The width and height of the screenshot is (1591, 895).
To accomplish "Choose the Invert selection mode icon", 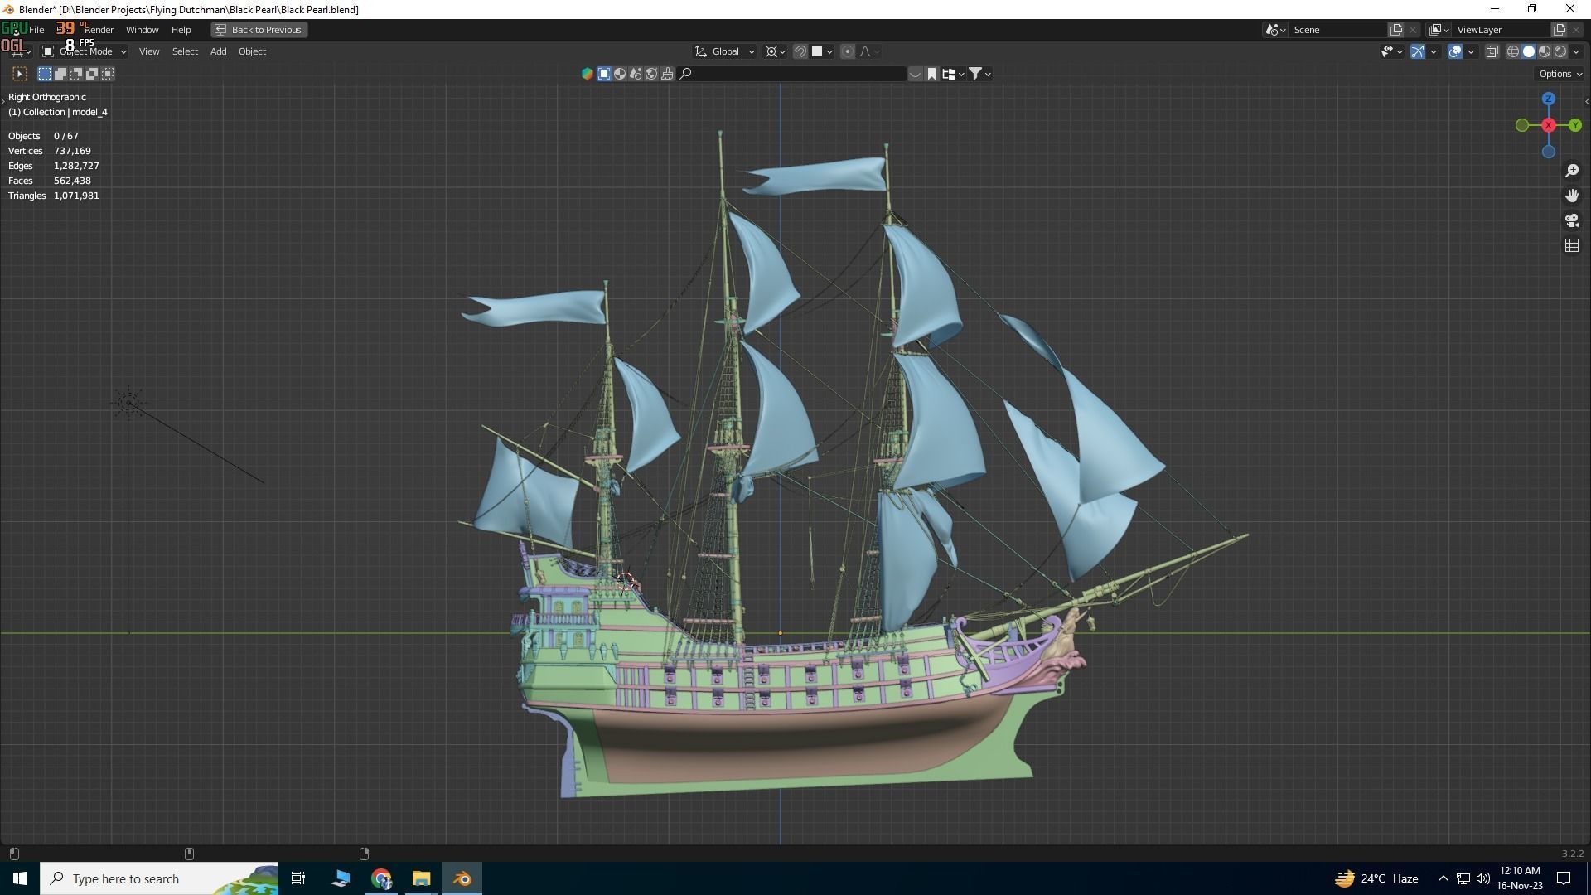I will (92, 74).
